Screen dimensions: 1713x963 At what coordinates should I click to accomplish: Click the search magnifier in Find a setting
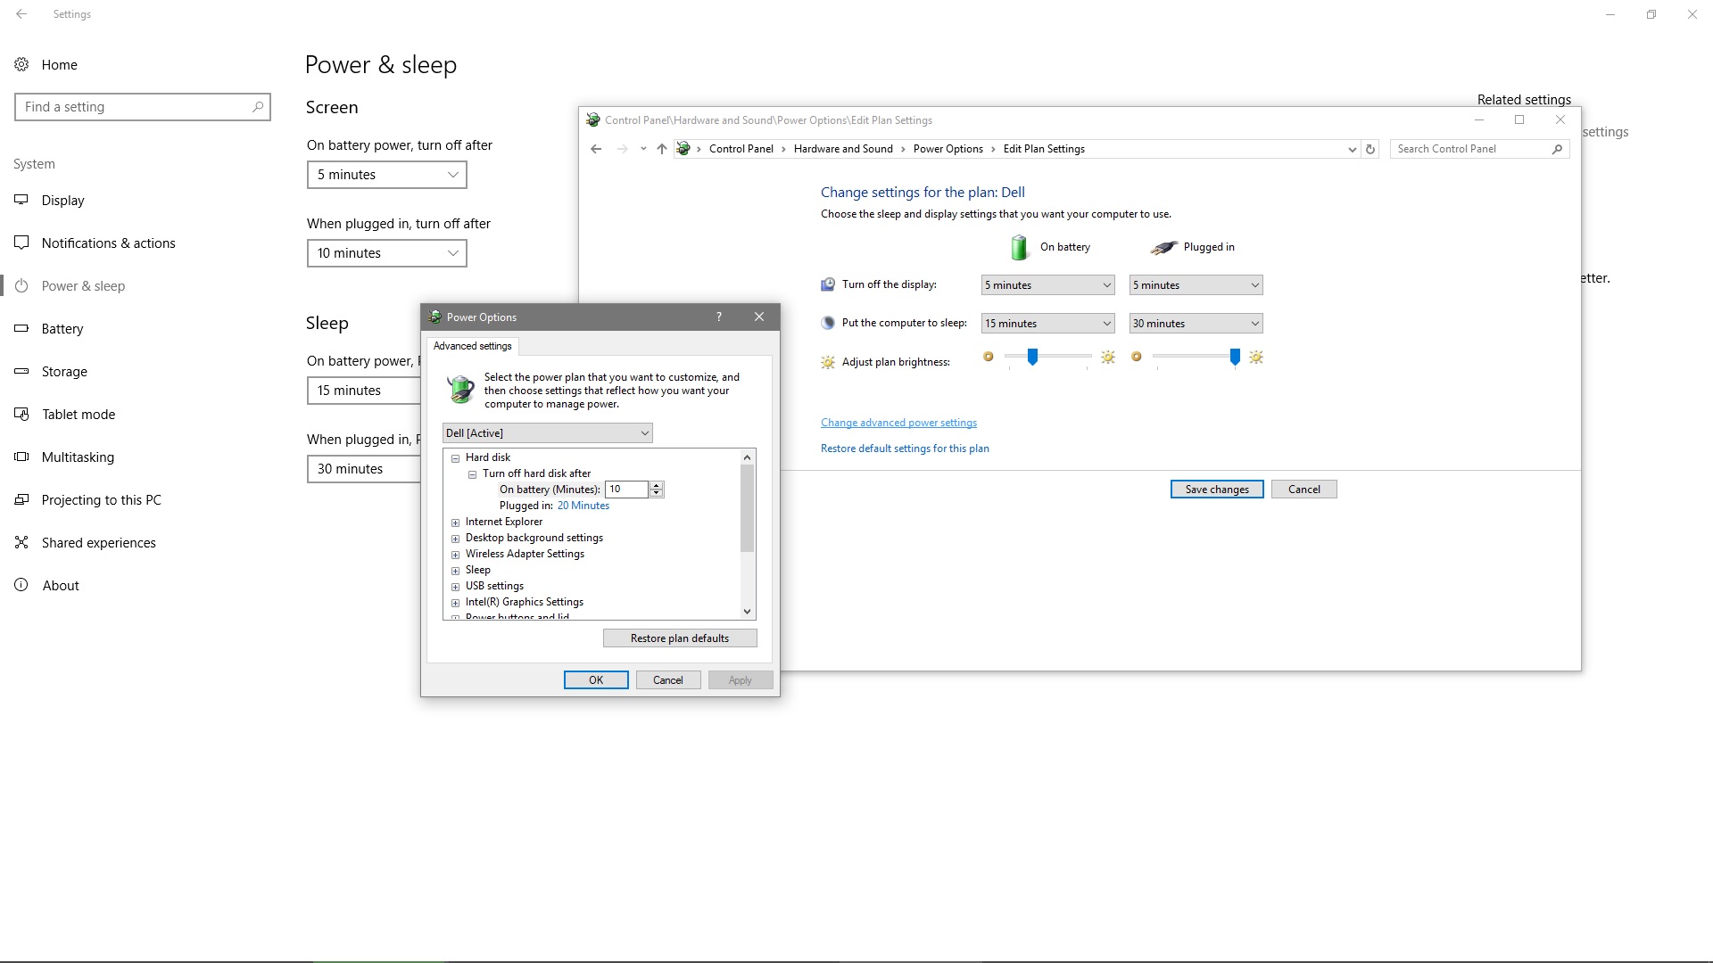258,107
